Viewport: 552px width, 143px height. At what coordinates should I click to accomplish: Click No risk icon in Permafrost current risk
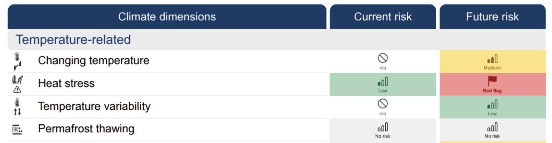383,127
